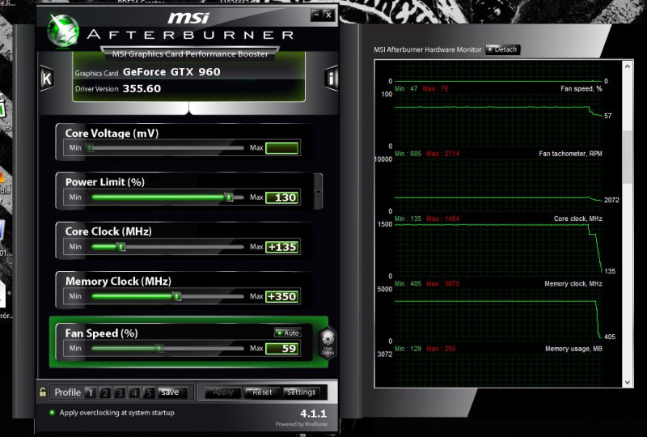Select profile slot 3
The width and height of the screenshot is (647, 437).
click(120, 392)
